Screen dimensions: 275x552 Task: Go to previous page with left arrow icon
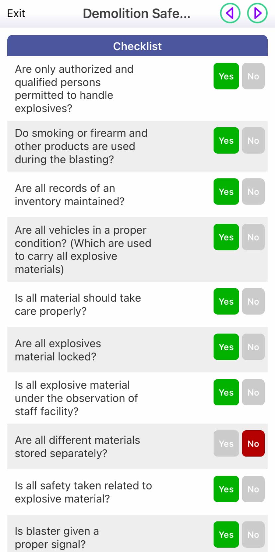point(230,13)
